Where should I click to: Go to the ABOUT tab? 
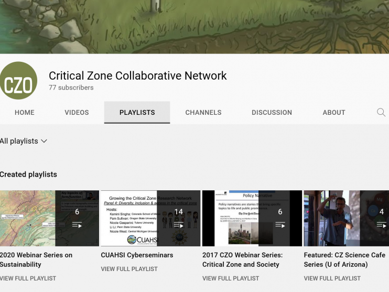333,112
